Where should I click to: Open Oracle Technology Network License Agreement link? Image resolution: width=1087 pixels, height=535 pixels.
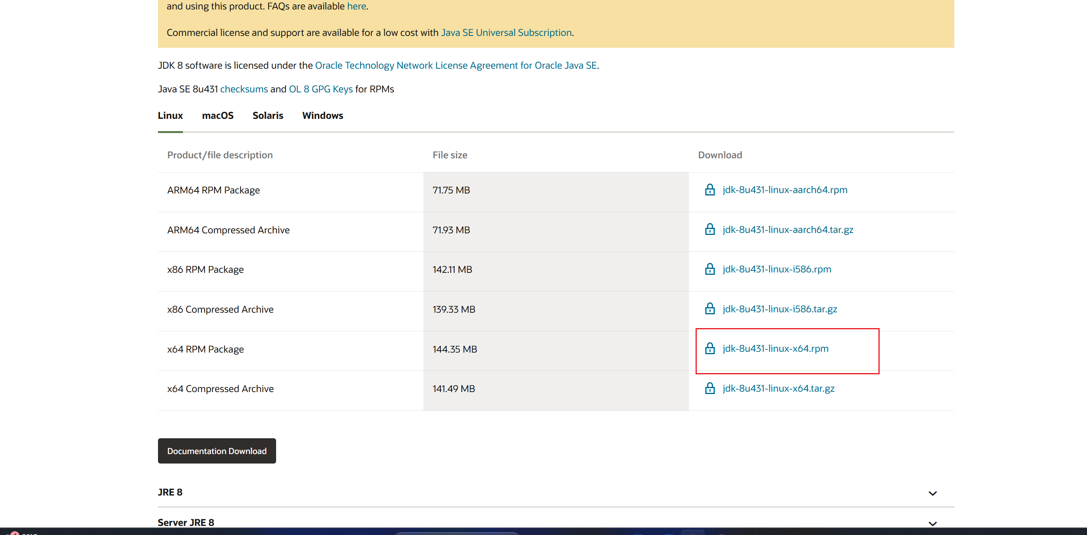point(456,66)
